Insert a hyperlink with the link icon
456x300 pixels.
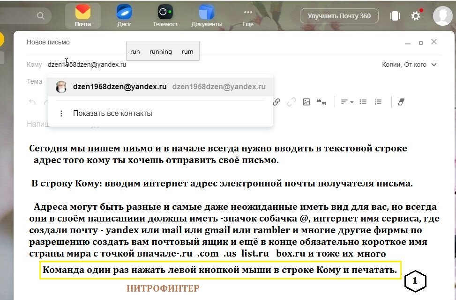(277, 102)
